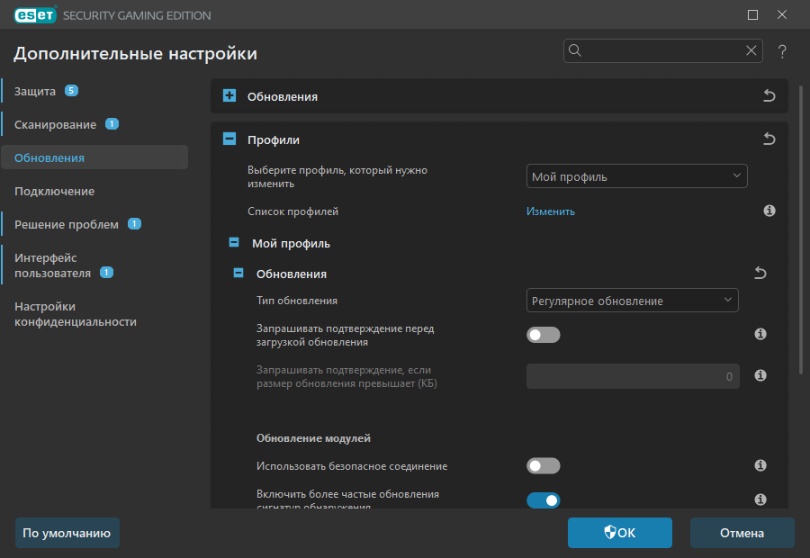The height and width of the screenshot is (558, 810).
Task: Click the ESET logo in title bar
Action: [35, 15]
